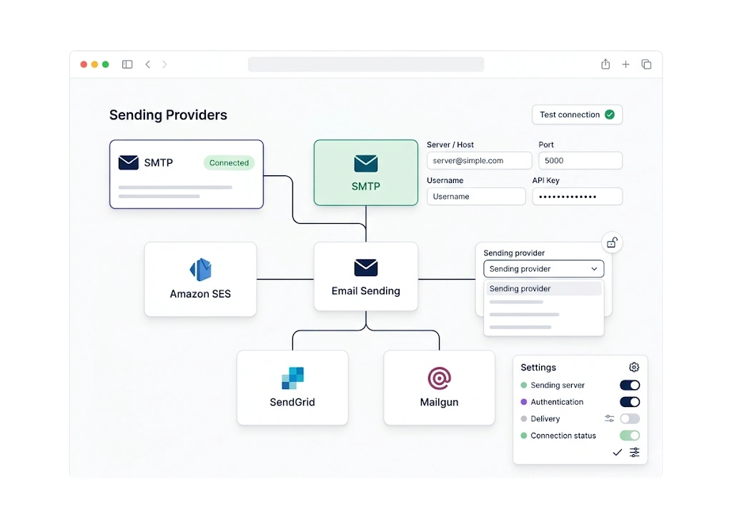
Task: Click envelope icon in green SMTP node
Action: (365, 164)
